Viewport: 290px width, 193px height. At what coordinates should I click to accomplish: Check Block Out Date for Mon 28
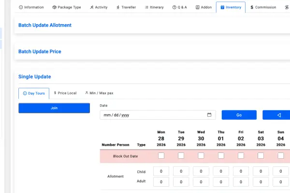(x=161, y=156)
